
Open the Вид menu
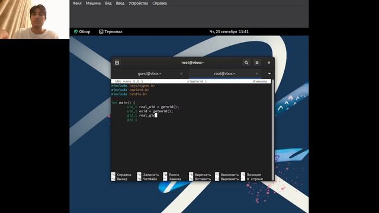(108, 4)
